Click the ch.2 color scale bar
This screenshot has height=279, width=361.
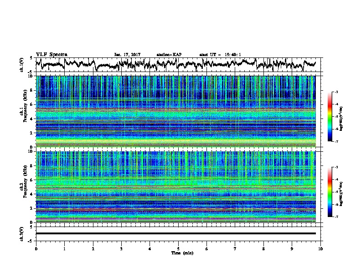(x=330, y=192)
